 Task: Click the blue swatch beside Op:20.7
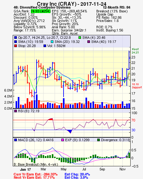click(x=16, y=38)
